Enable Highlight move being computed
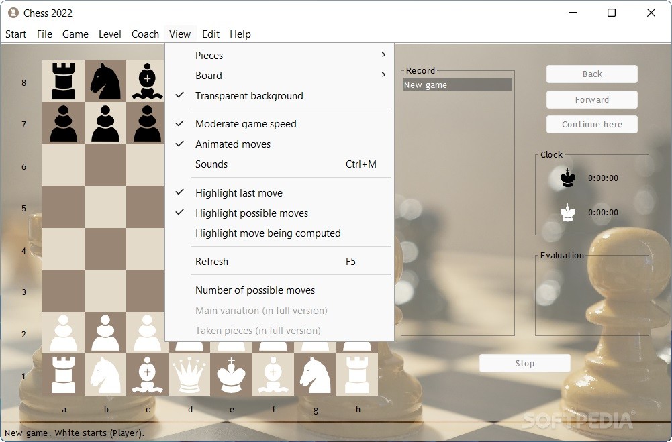Screen dimensions: 672x442 (279, 233)
